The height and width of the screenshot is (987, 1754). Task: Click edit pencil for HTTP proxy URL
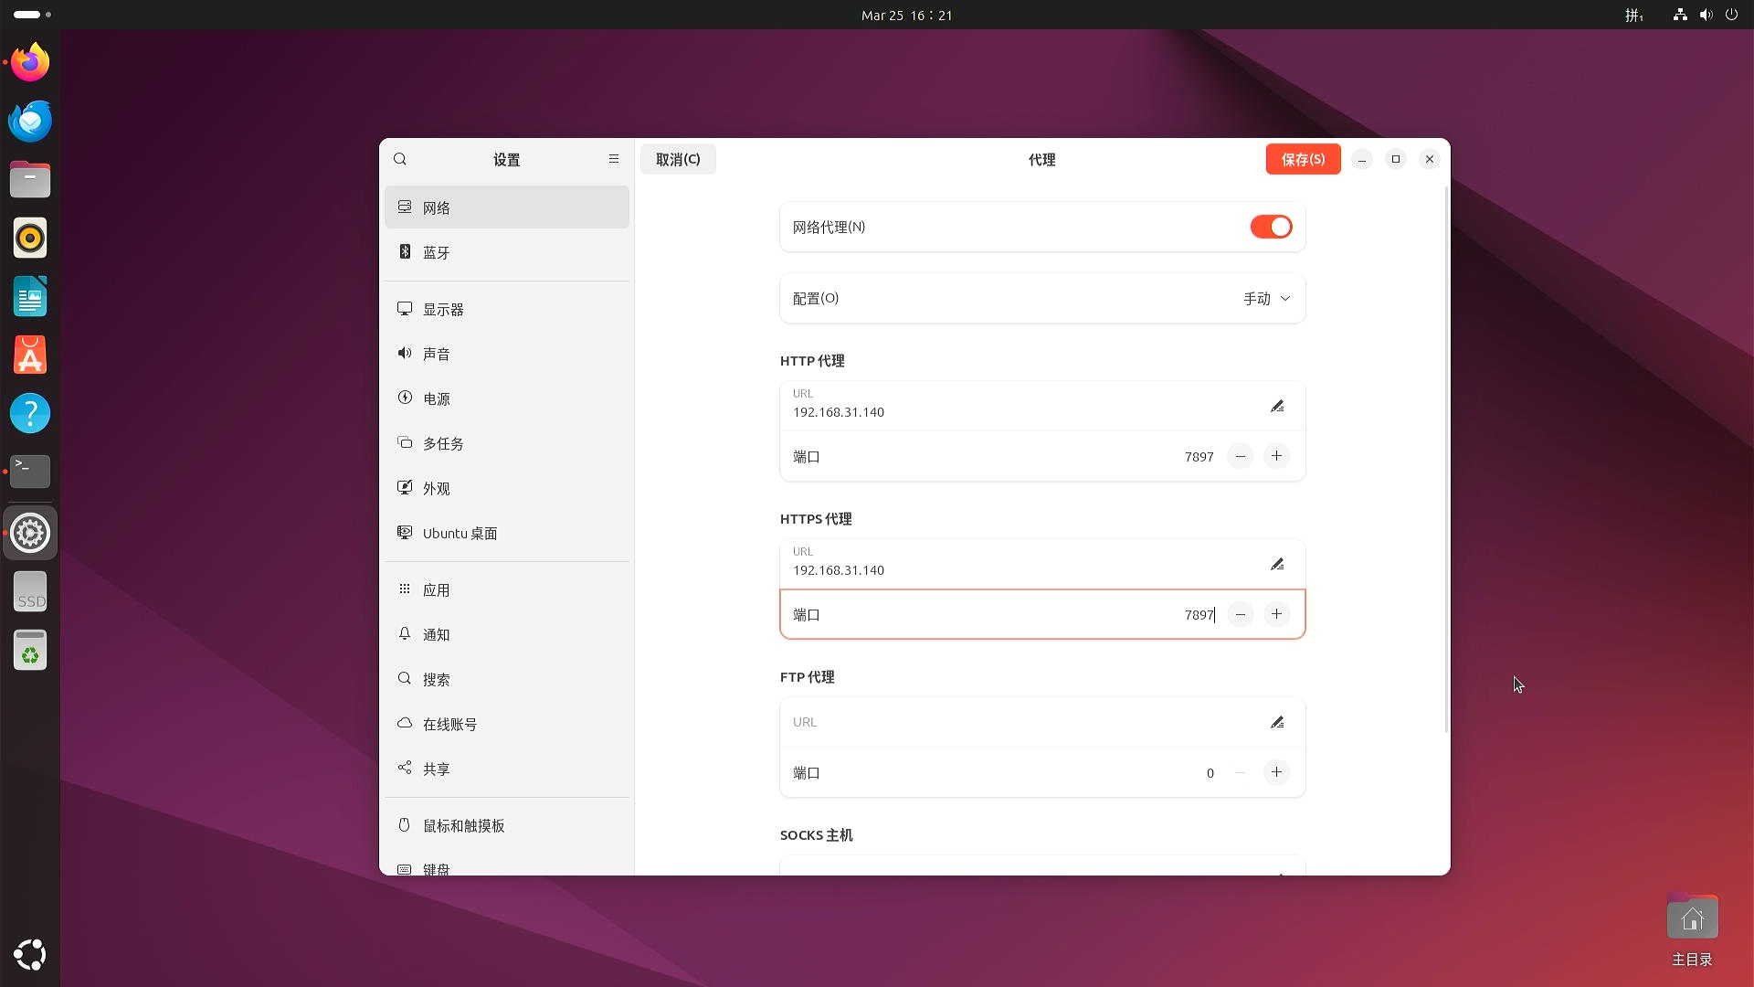(1277, 406)
